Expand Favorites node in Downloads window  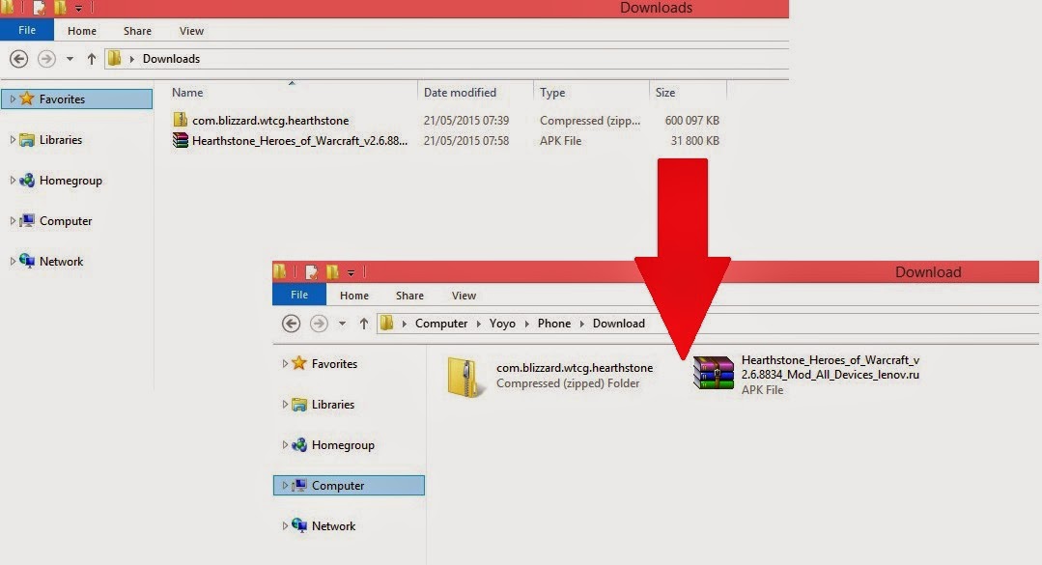click(12, 99)
